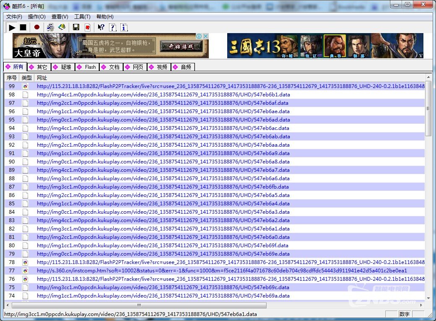The image size is (436, 321).
Task: Click the ad info icon on the banner
Action: 199,36
